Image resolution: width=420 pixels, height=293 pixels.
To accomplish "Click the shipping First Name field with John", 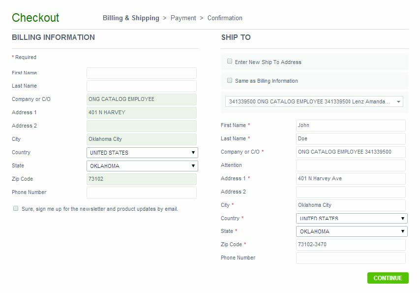I will 351,126.
